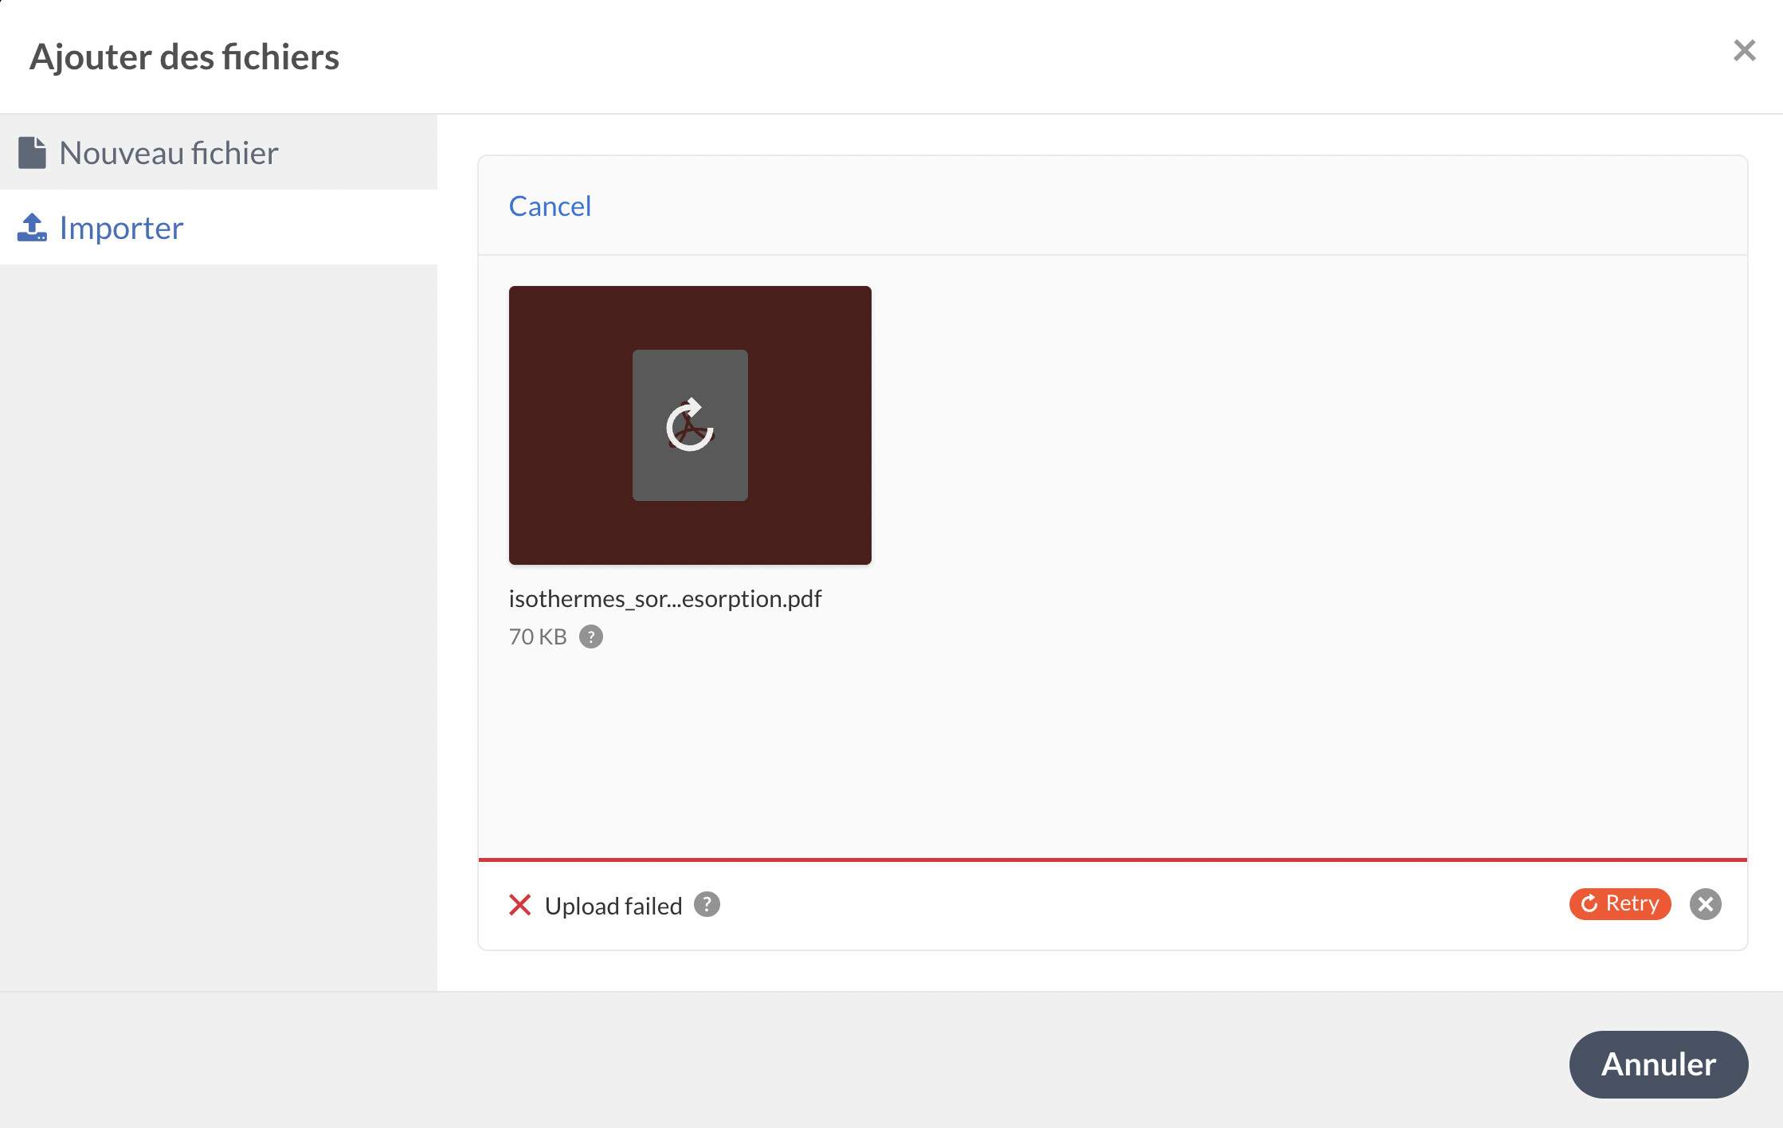The width and height of the screenshot is (1783, 1128).
Task: Click the red X upload failed icon
Action: pyautogui.click(x=520, y=905)
